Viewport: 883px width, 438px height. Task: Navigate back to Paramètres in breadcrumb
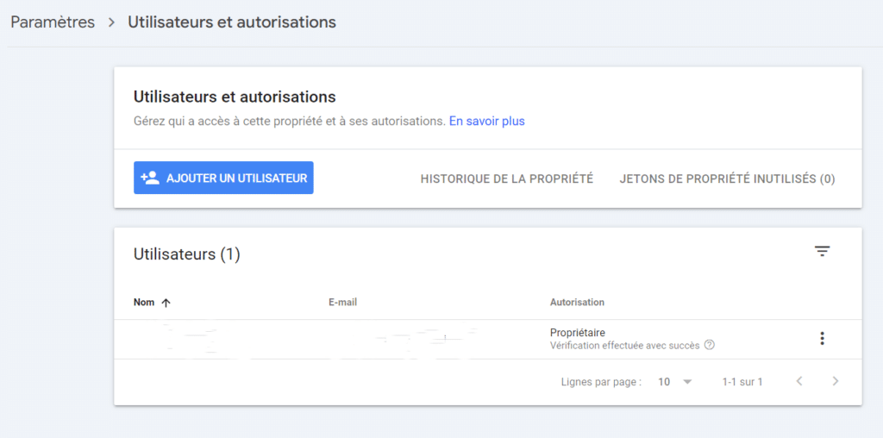[x=53, y=22]
